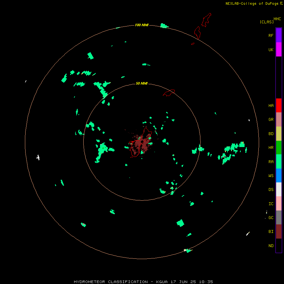
Task: Click the small red island outline inside the 50 NMI ring
Action: pos(169,93)
